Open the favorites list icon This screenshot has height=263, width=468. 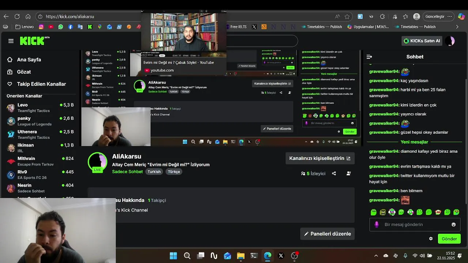coord(405,16)
